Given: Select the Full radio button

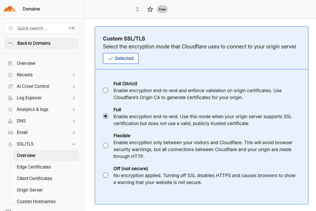Looking at the screenshot, I should pos(106,116).
